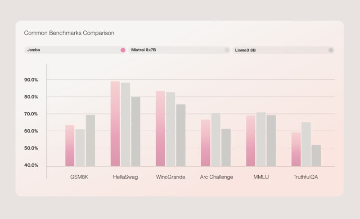The height and width of the screenshot is (219, 360).
Task: Click the HellaSwag axis label
Action: 126,177
